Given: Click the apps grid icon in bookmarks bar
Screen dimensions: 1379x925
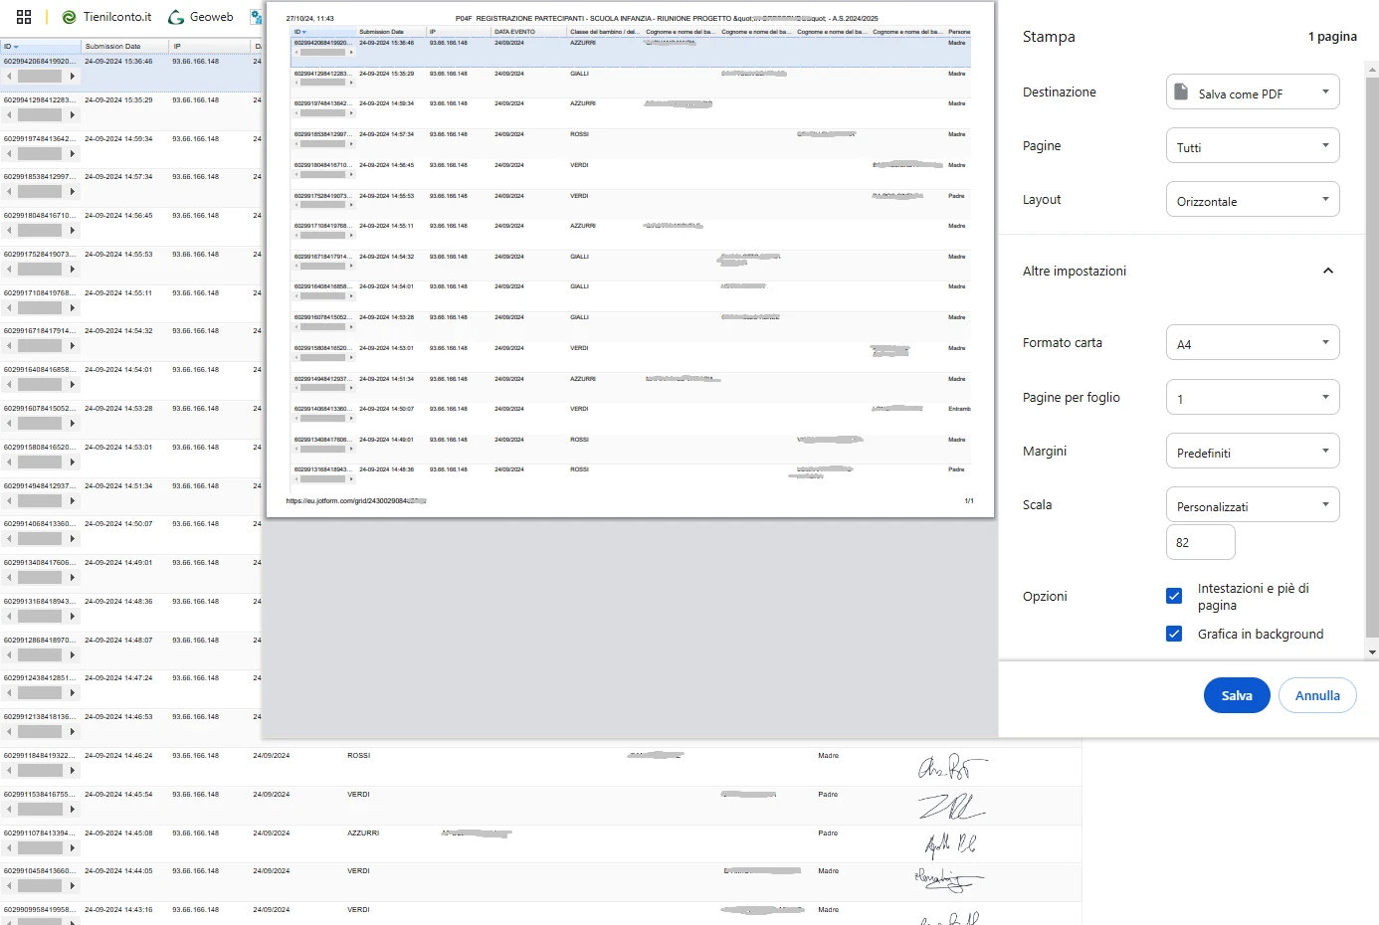Looking at the screenshot, I should [24, 16].
